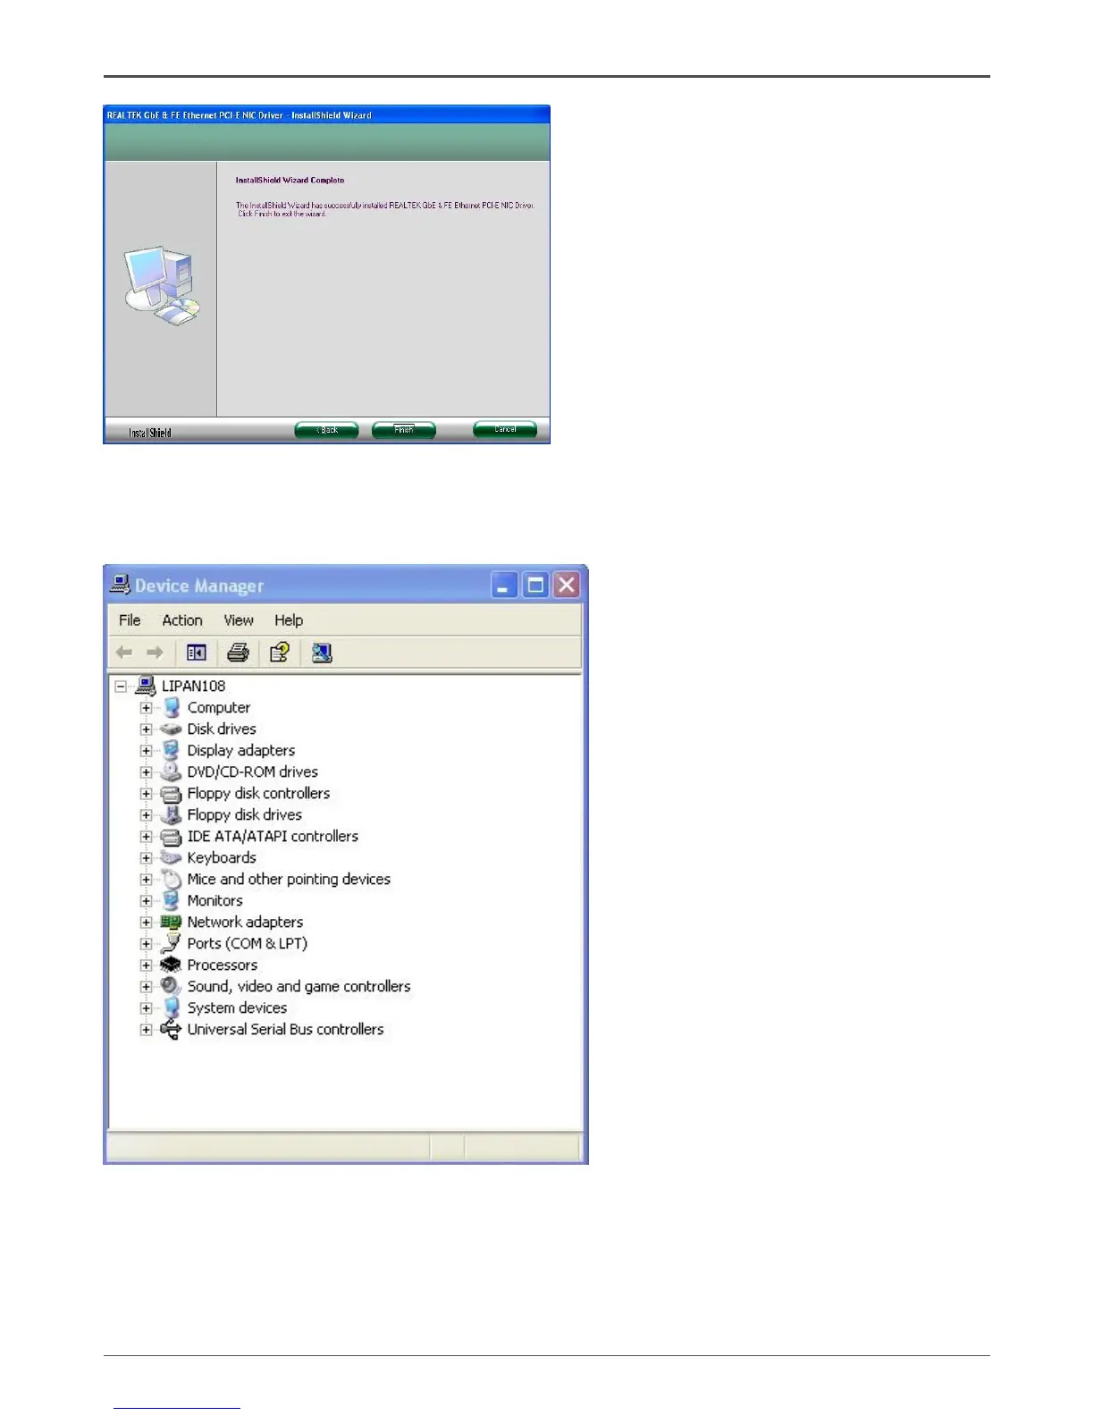Click the Keyboards icon

[171, 857]
